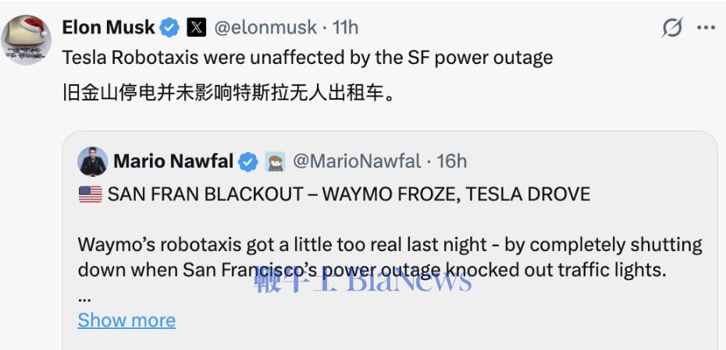Click Mario Nawfal's avatar in quoted post

tap(93, 161)
